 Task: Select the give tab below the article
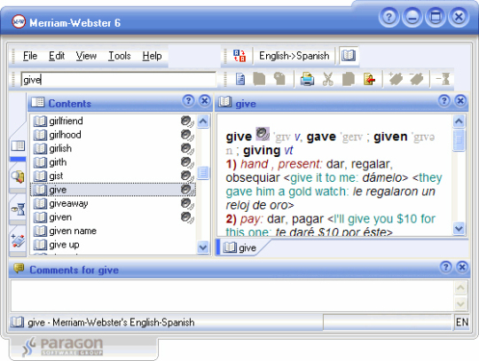[x=240, y=247]
